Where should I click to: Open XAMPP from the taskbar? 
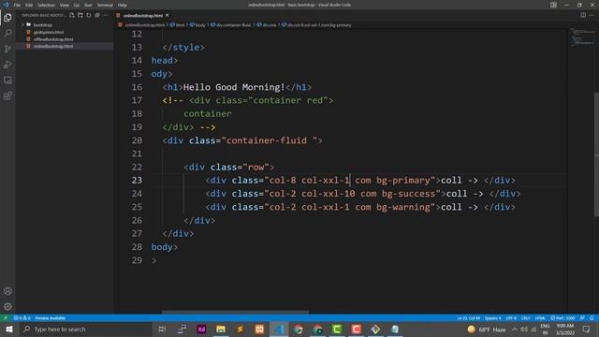259,330
